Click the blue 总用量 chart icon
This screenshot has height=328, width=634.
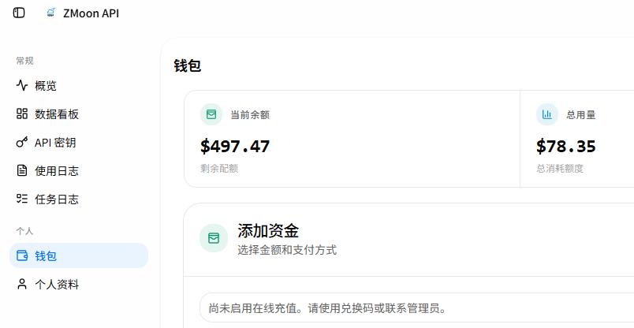click(547, 114)
